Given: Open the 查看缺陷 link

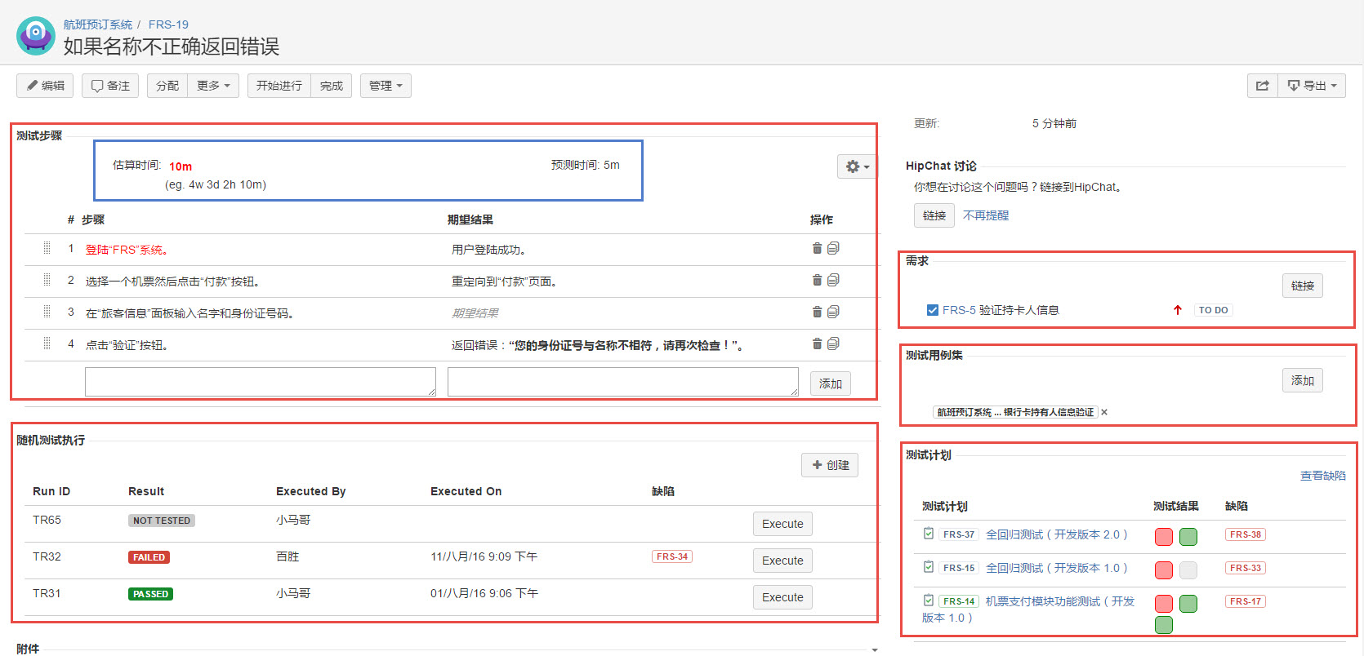Looking at the screenshot, I should (x=1323, y=476).
